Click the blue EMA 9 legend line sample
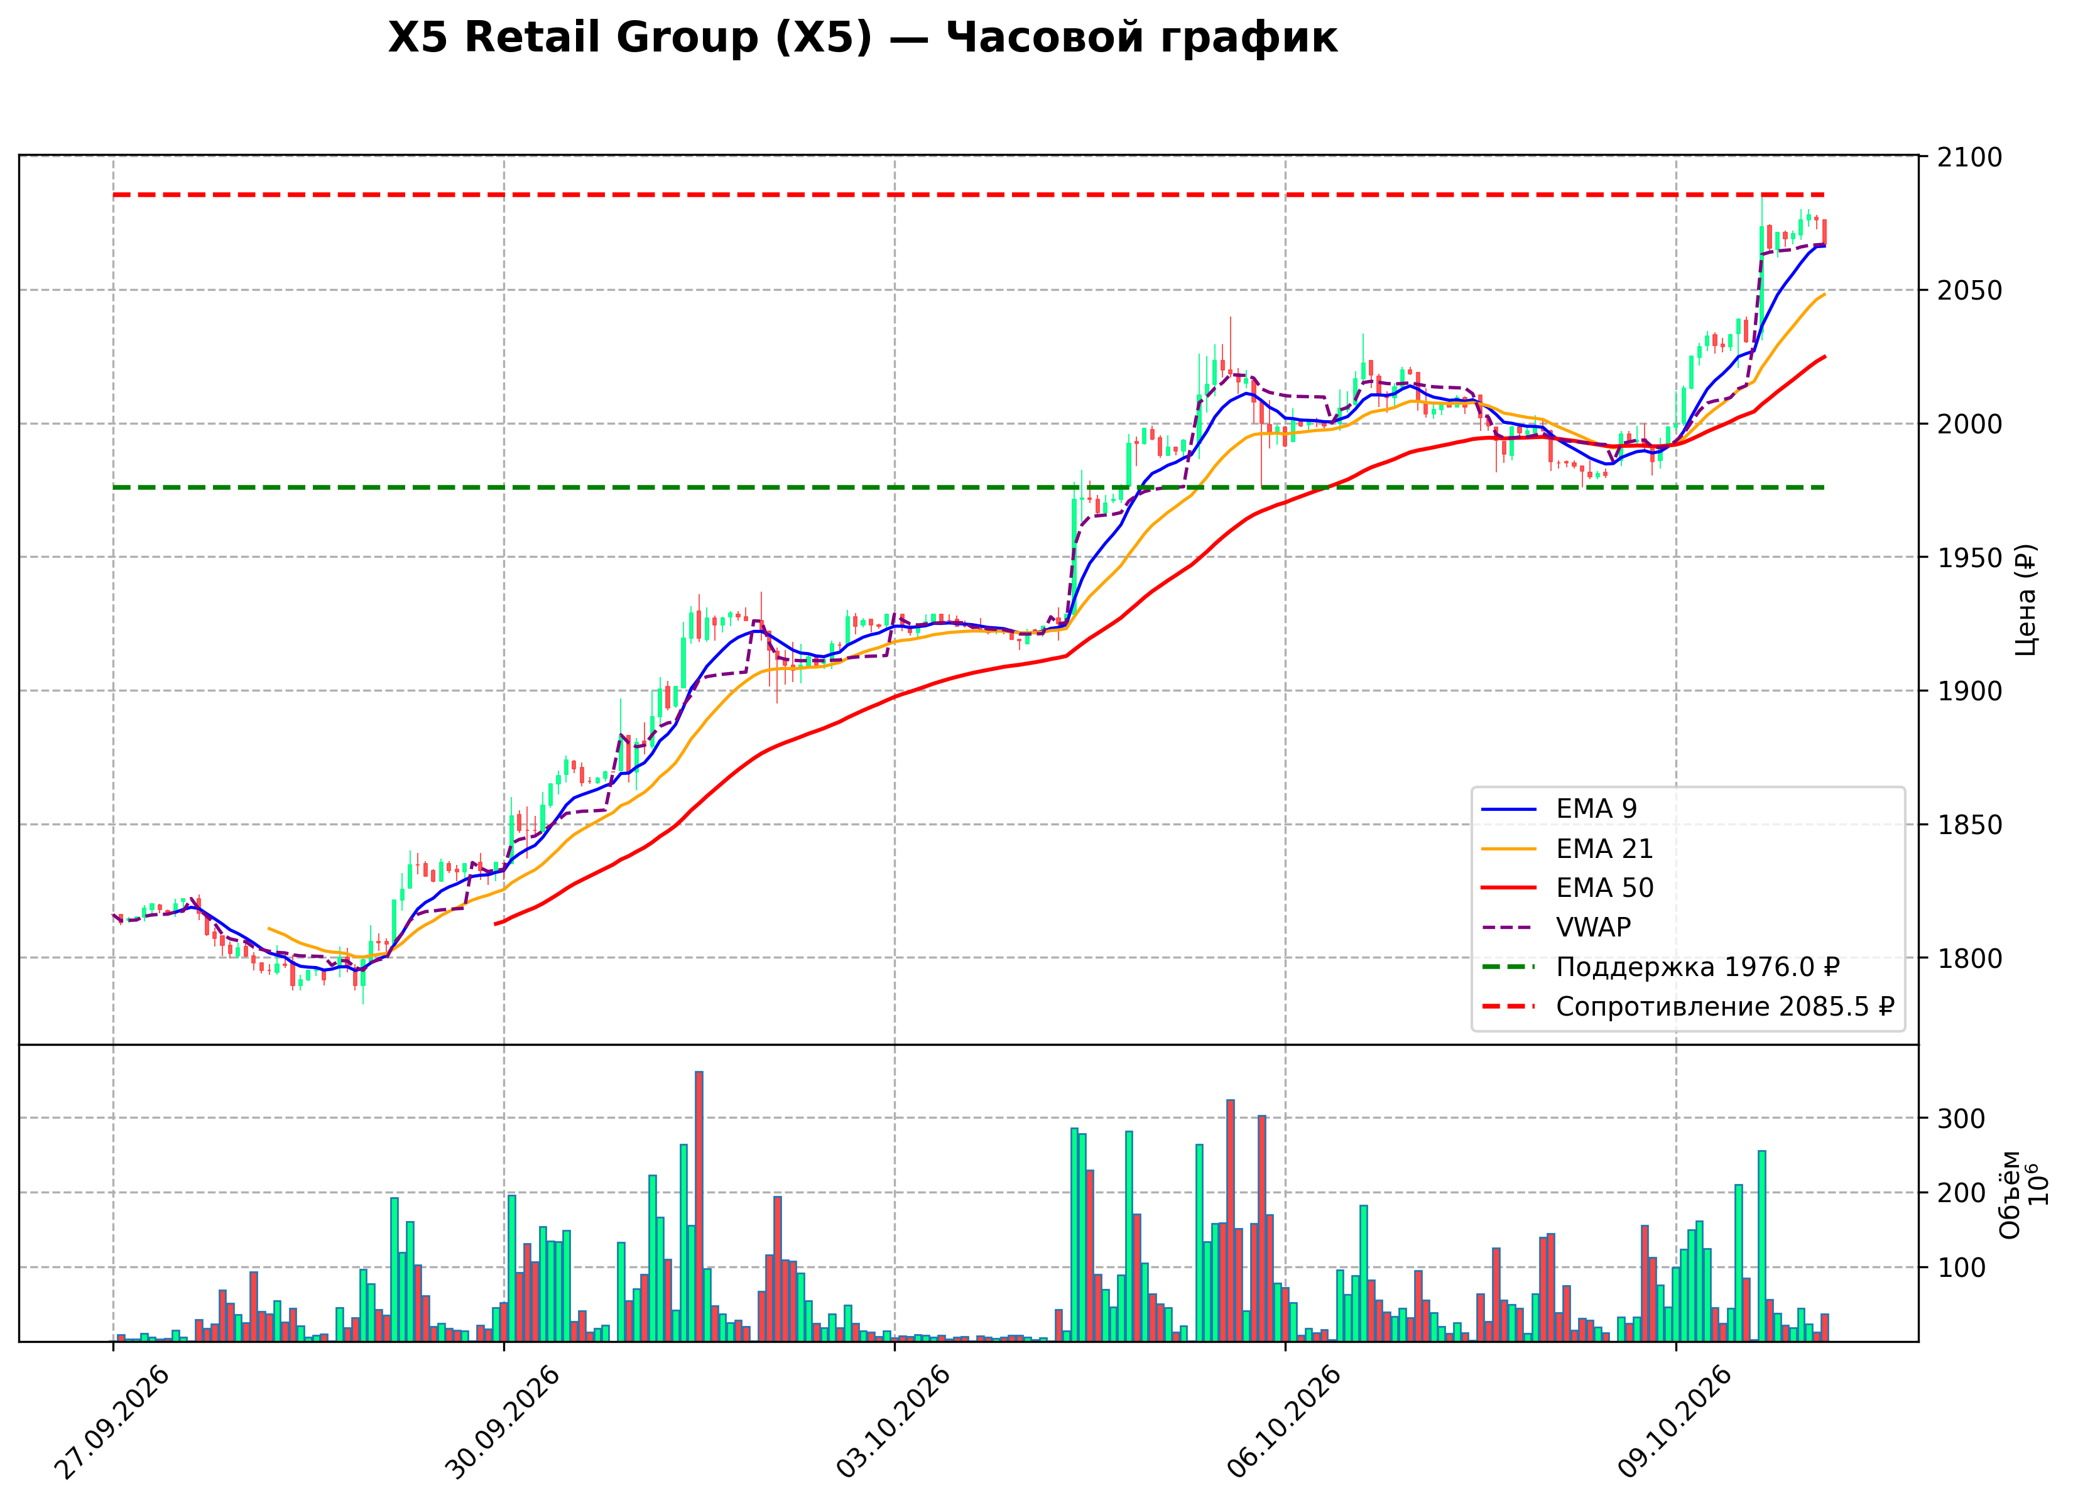Viewport: 2073px width, 1503px height. [1509, 810]
